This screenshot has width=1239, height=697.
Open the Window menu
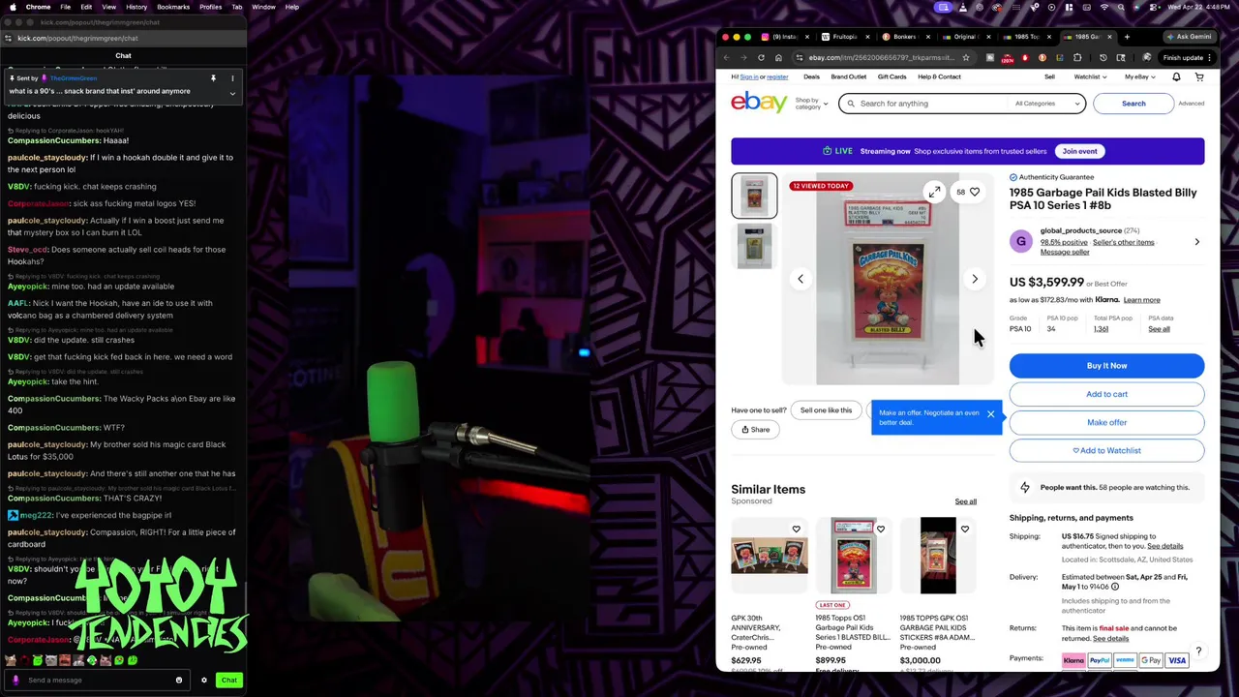[x=263, y=7]
